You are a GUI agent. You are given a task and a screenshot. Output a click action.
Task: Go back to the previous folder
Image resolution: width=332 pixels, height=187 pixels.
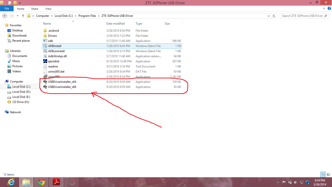(5, 16)
